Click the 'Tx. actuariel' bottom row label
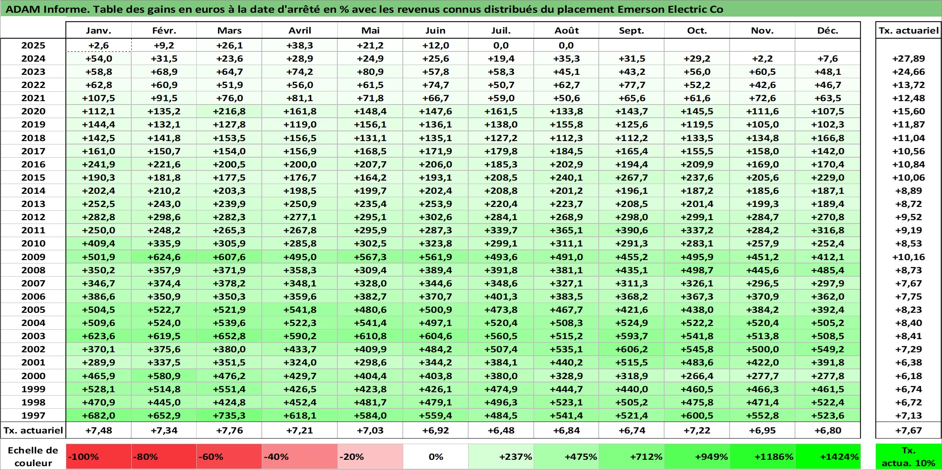 (33, 430)
